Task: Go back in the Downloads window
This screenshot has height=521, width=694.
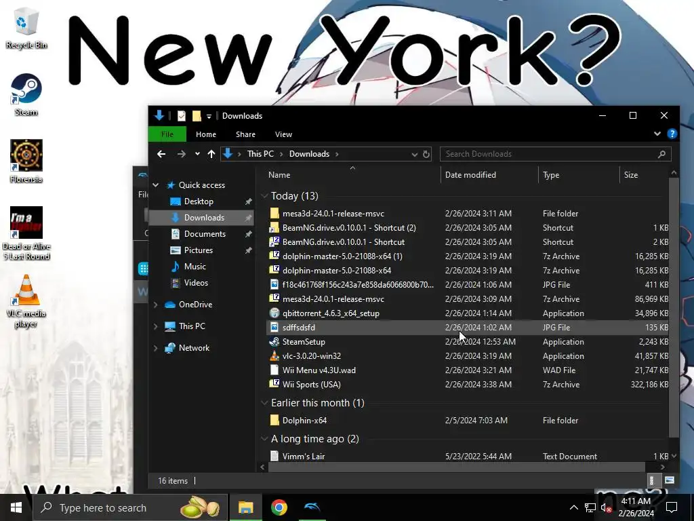Action: point(161,154)
